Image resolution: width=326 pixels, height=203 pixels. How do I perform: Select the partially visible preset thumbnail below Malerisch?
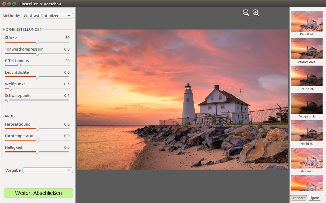(x=307, y=183)
